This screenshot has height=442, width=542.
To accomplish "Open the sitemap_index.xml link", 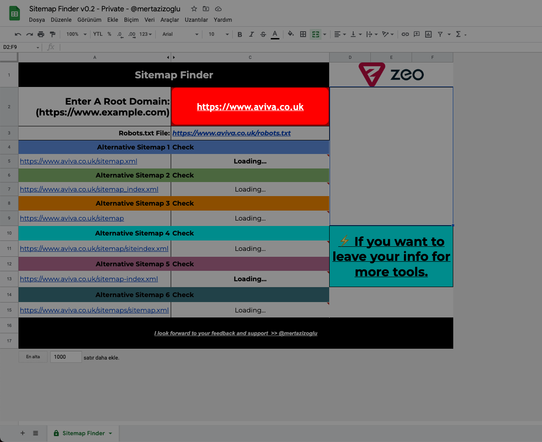I will pyautogui.click(x=89, y=189).
